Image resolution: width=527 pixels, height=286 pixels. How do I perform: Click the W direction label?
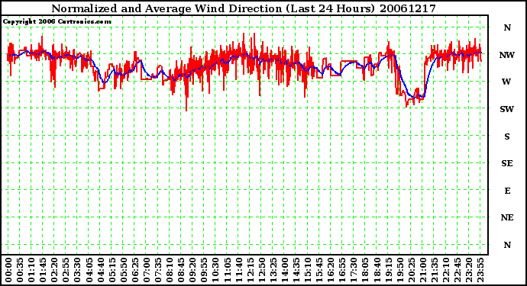506,82
